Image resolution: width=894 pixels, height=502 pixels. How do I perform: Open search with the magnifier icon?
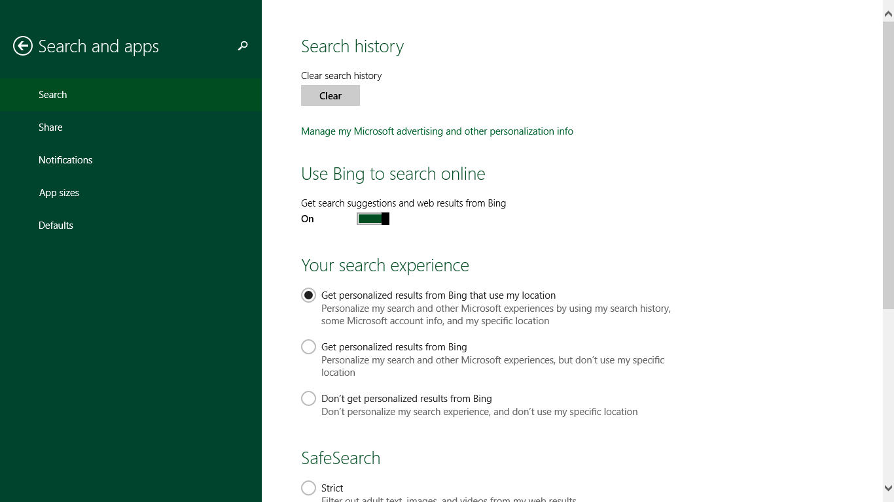click(243, 46)
